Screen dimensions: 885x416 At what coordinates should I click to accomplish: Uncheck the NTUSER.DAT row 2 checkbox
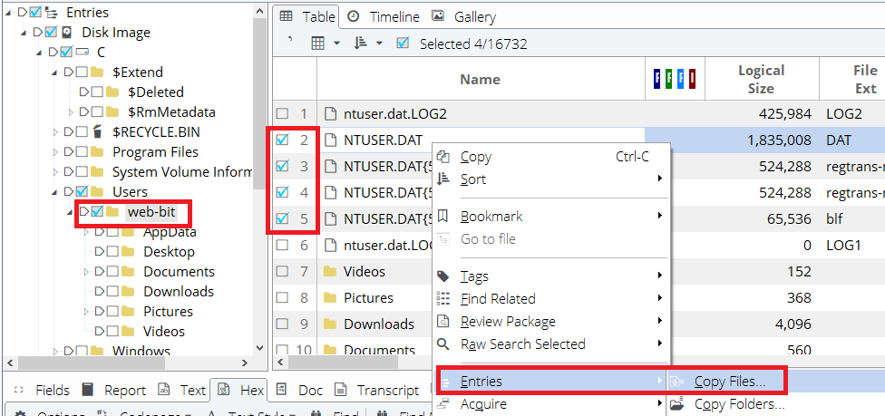click(282, 140)
